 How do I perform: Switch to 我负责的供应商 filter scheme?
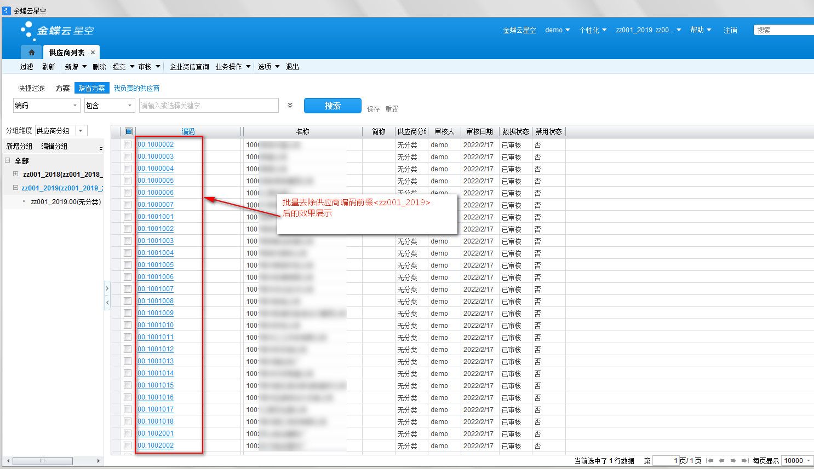[136, 88]
